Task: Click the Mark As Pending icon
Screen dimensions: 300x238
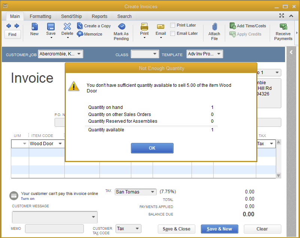Action: click(x=121, y=27)
